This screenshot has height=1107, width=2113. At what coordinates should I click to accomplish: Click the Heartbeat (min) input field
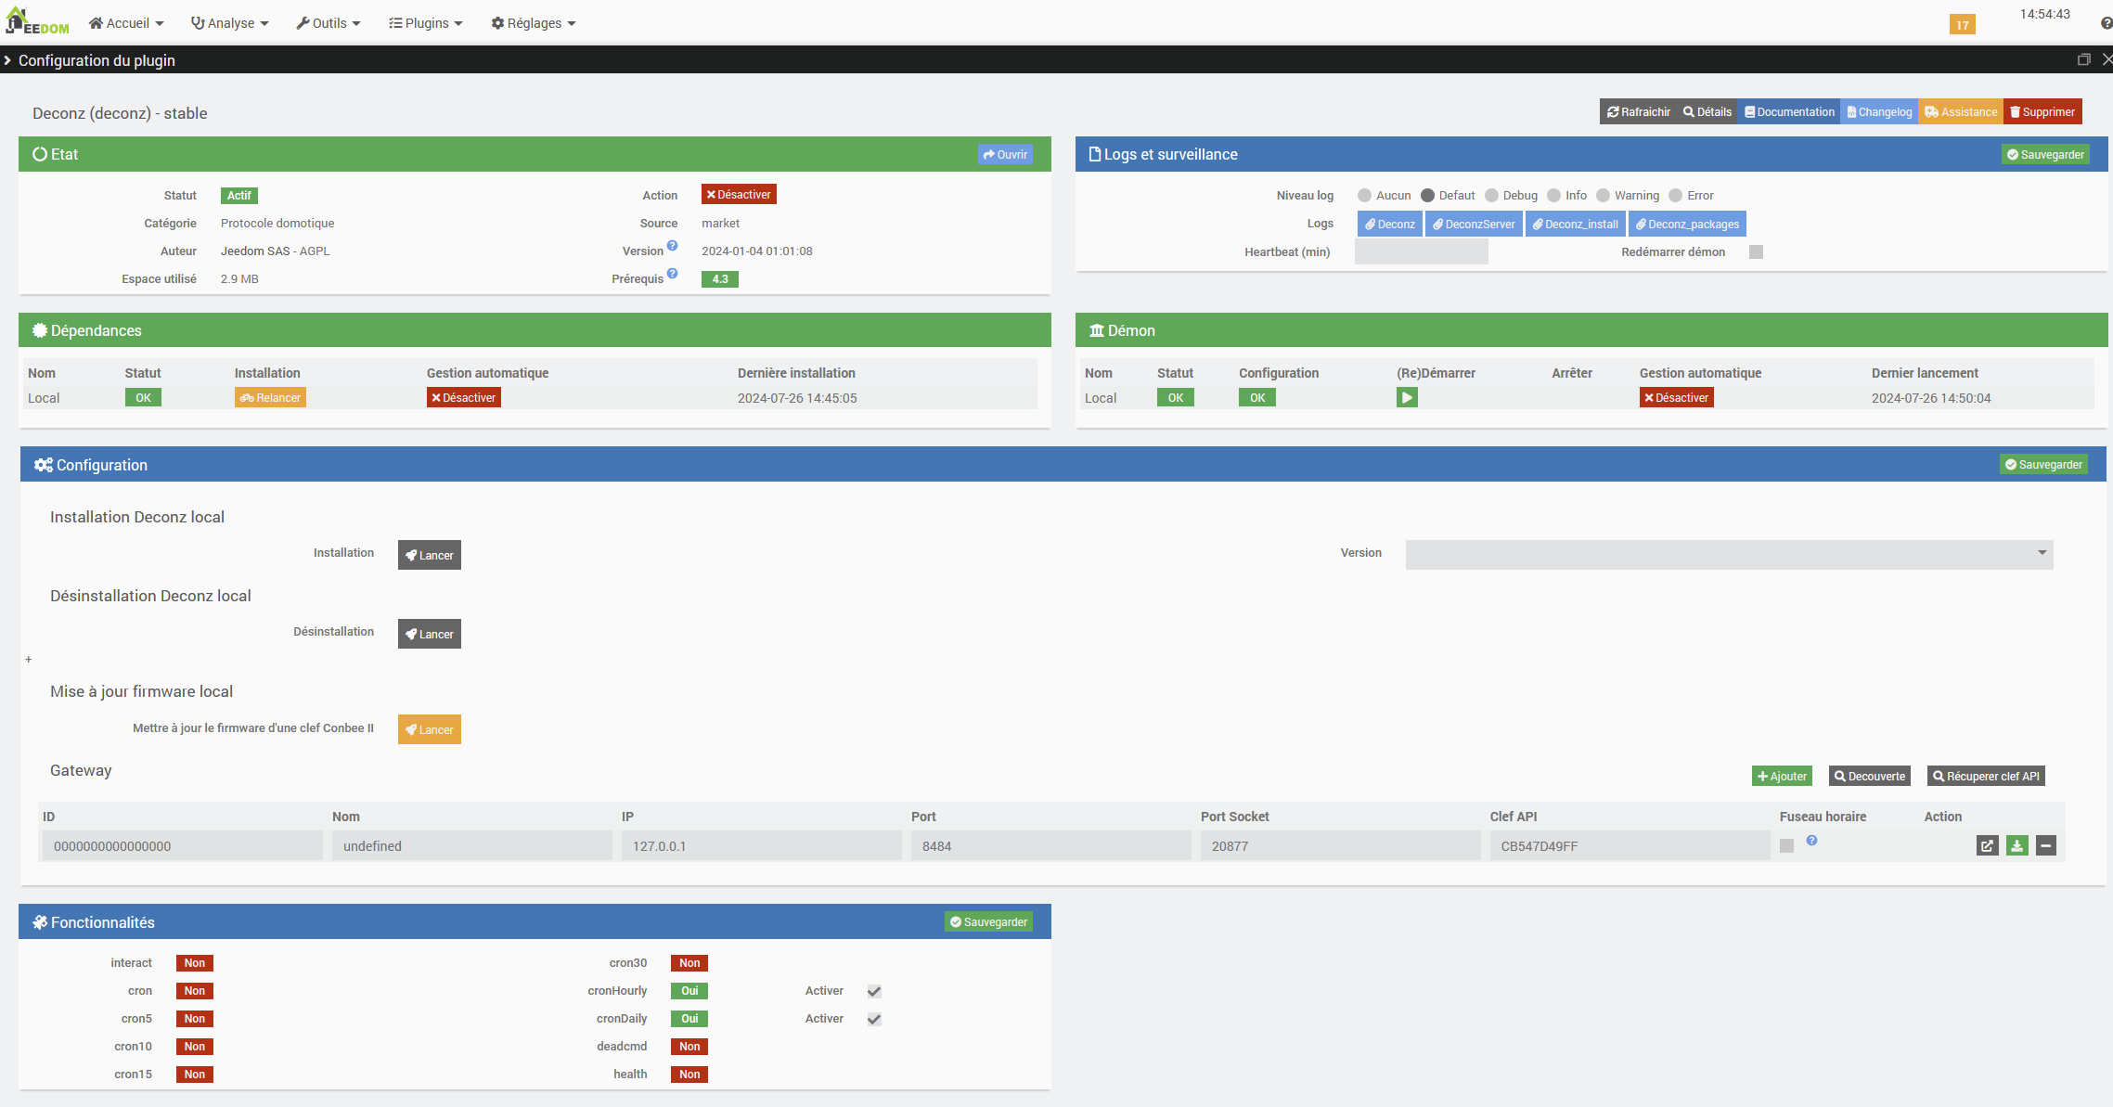coord(1421,252)
